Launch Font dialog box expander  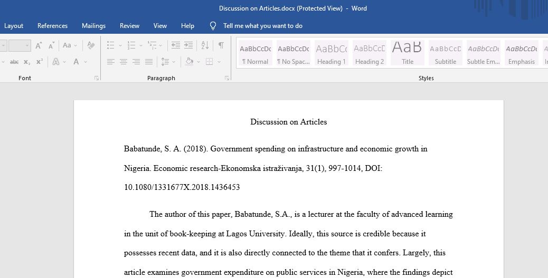[x=97, y=78]
